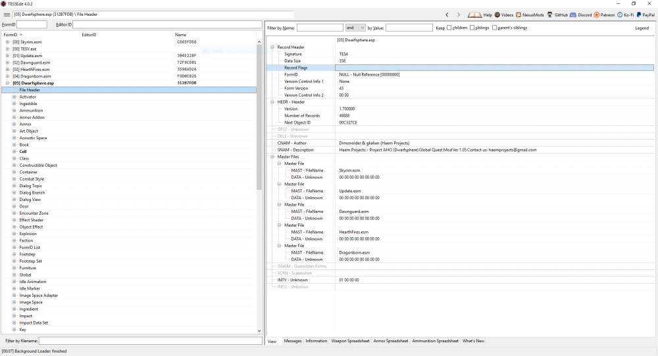Open the Ko-Fi icon
Screen dimensions: 658x356
pyautogui.click(x=620, y=14)
